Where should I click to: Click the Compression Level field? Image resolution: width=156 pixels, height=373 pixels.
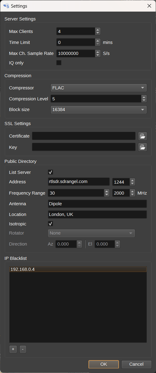[x=96, y=99]
